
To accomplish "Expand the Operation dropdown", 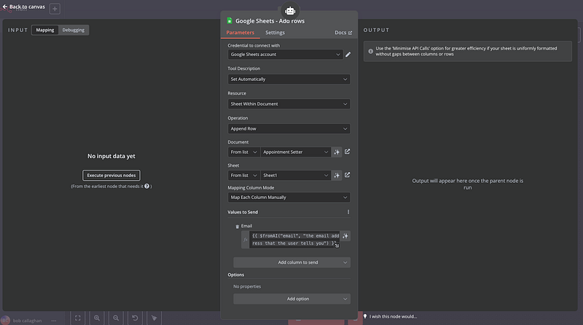I will pyautogui.click(x=289, y=128).
